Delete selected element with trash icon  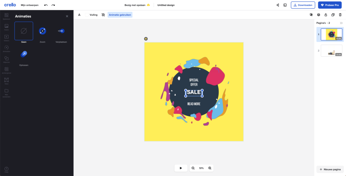tap(340, 15)
